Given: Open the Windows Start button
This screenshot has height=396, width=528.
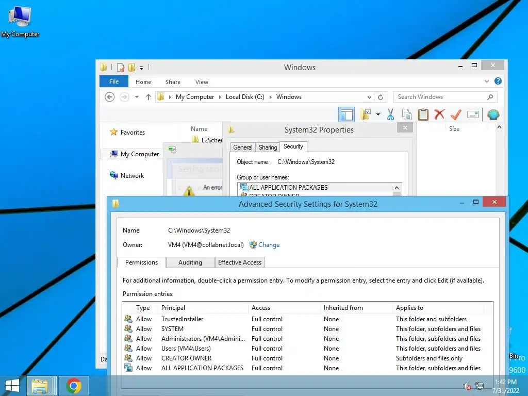Looking at the screenshot, I should coord(12,386).
